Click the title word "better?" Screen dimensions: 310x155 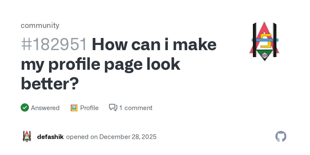coord(50,84)
